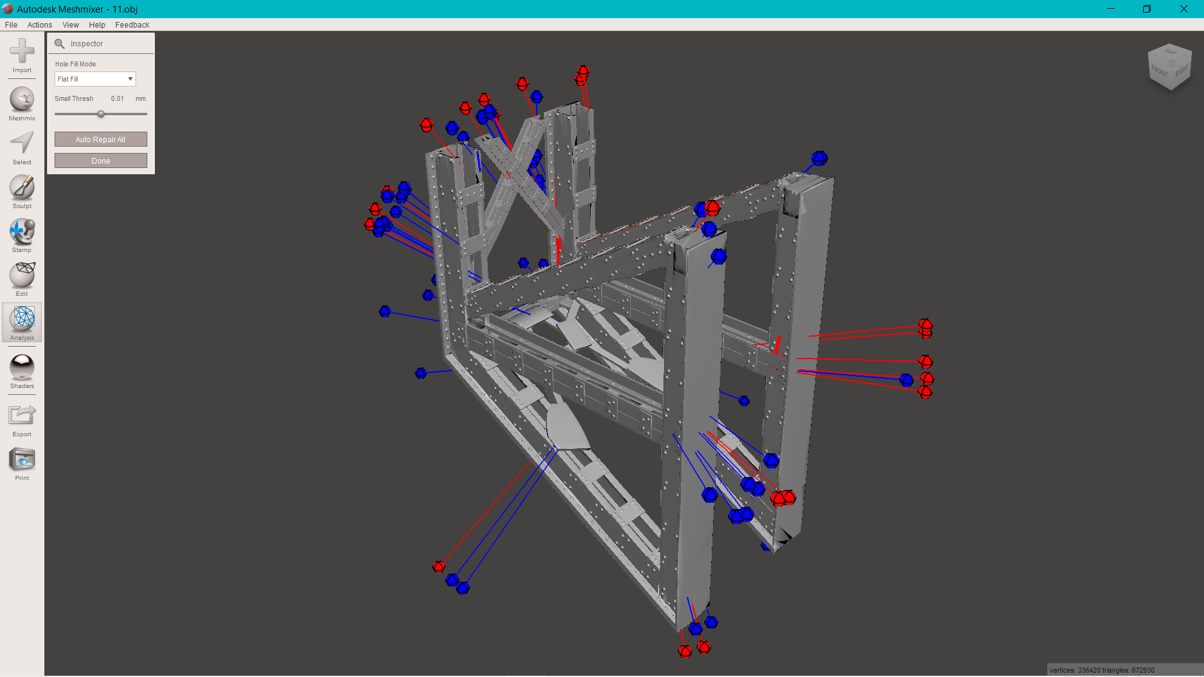Click the Inspector magnifier icon
Viewport: 1204px width, 677px height.
60,44
